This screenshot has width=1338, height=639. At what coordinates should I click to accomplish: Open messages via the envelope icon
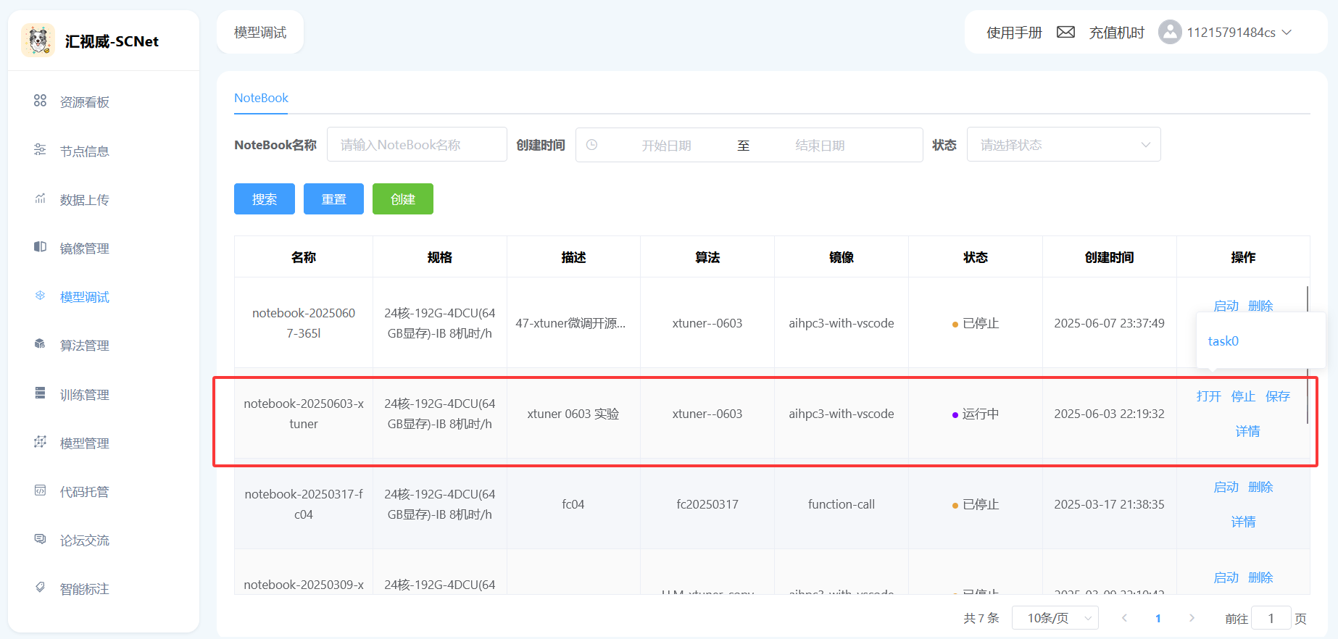(x=1065, y=33)
